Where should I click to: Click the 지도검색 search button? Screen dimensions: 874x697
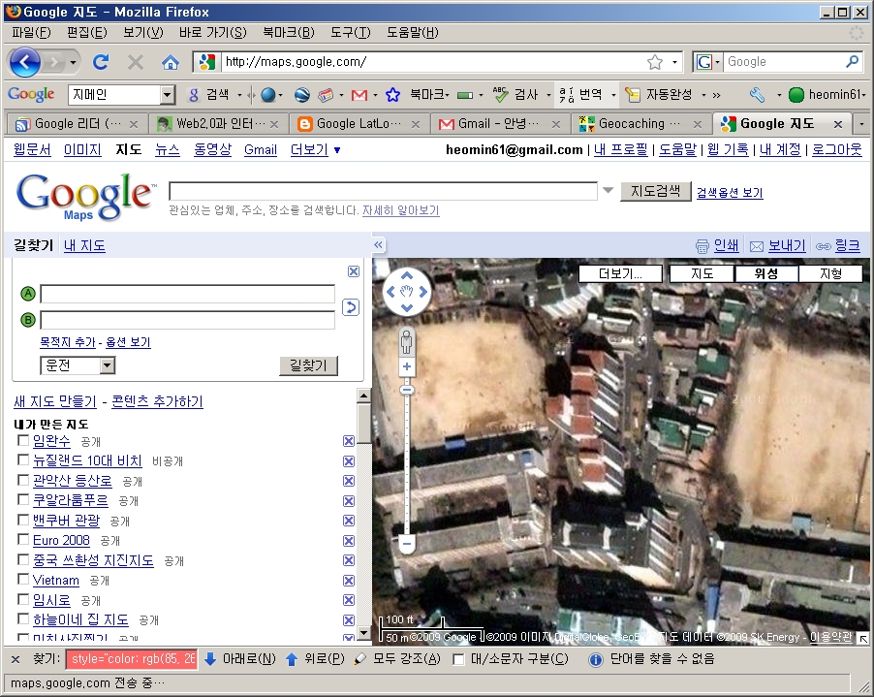[655, 191]
